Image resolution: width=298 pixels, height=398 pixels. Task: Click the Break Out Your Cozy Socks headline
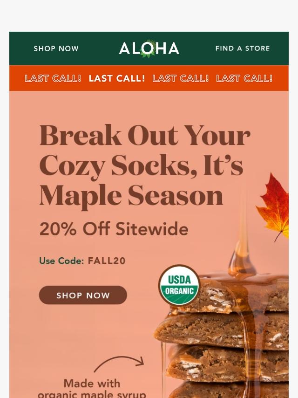tap(145, 165)
